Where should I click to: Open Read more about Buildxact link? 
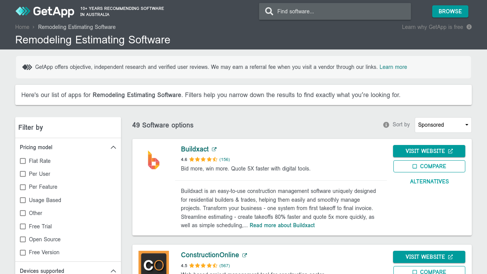pyautogui.click(x=282, y=225)
